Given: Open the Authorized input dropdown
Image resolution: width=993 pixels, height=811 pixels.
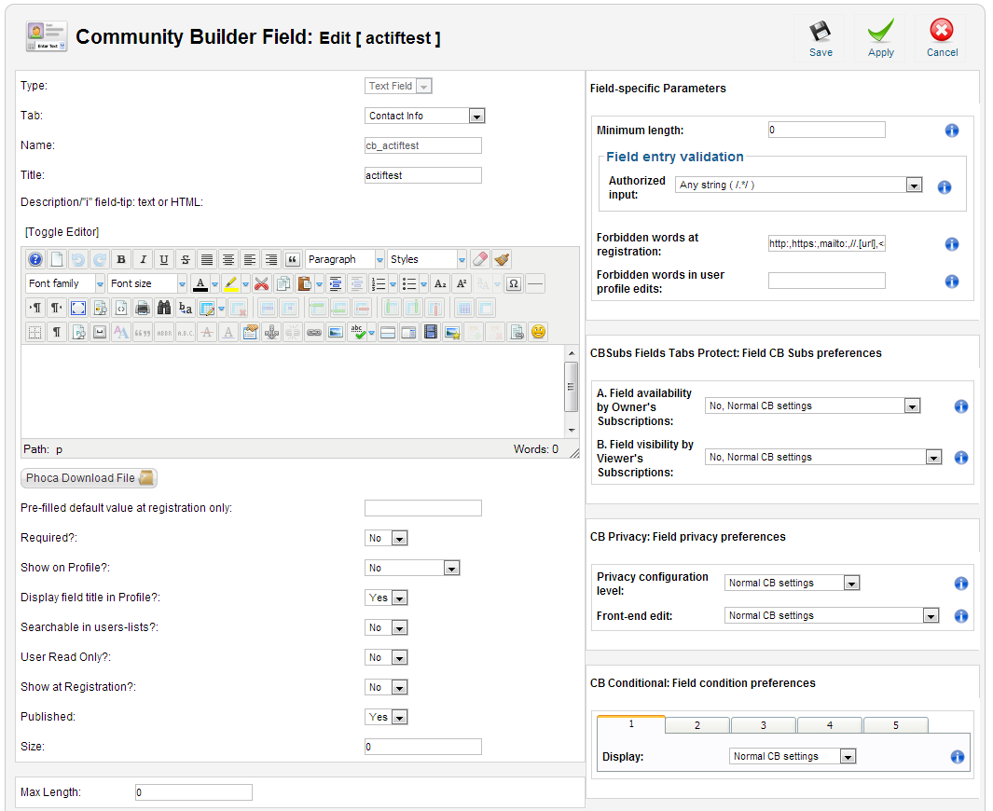Looking at the screenshot, I should coord(798,185).
